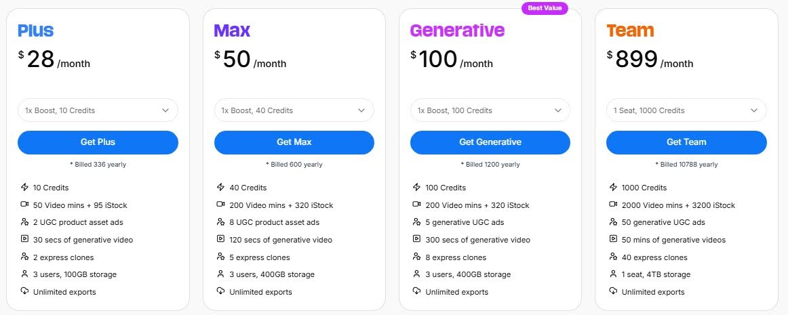Click the Get Team button
The width and height of the screenshot is (788, 315).
pos(686,142)
